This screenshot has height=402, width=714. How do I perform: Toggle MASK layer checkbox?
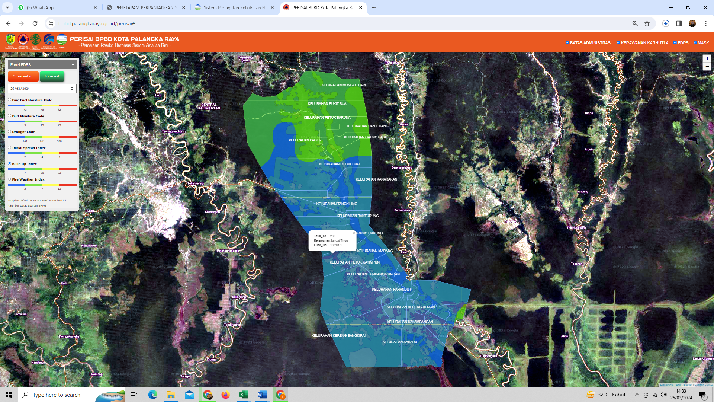695,42
